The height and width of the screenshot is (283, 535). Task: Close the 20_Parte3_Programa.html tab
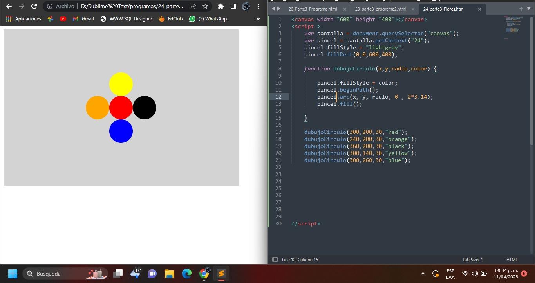tap(345, 9)
